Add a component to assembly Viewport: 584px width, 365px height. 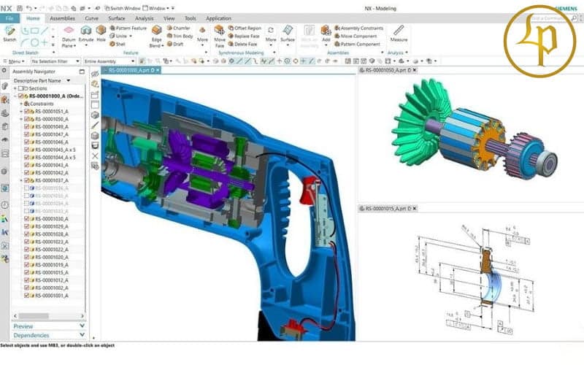[326, 34]
